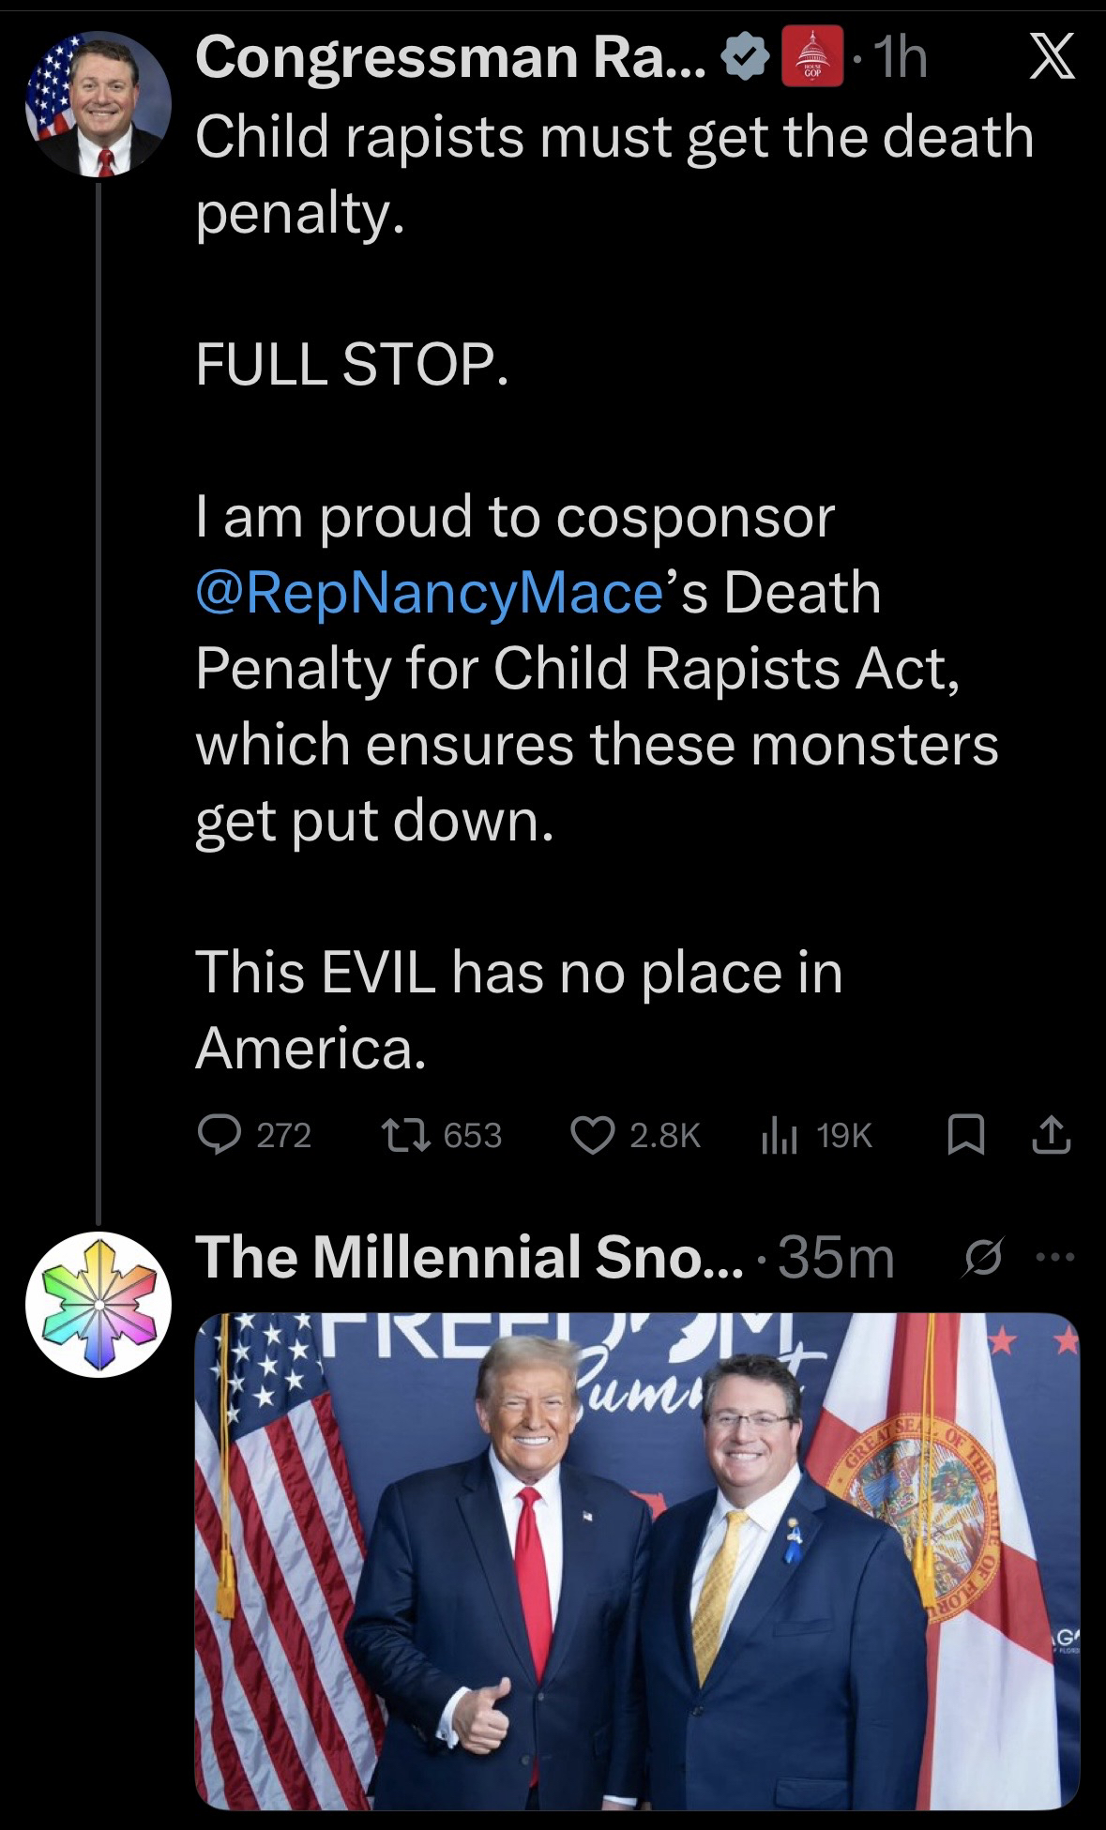Open the "Congressman Ra..." display name

click(450, 58)
